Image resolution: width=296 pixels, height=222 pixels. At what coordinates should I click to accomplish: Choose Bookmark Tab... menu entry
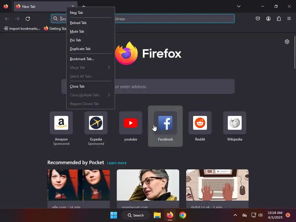click(90, 59)
